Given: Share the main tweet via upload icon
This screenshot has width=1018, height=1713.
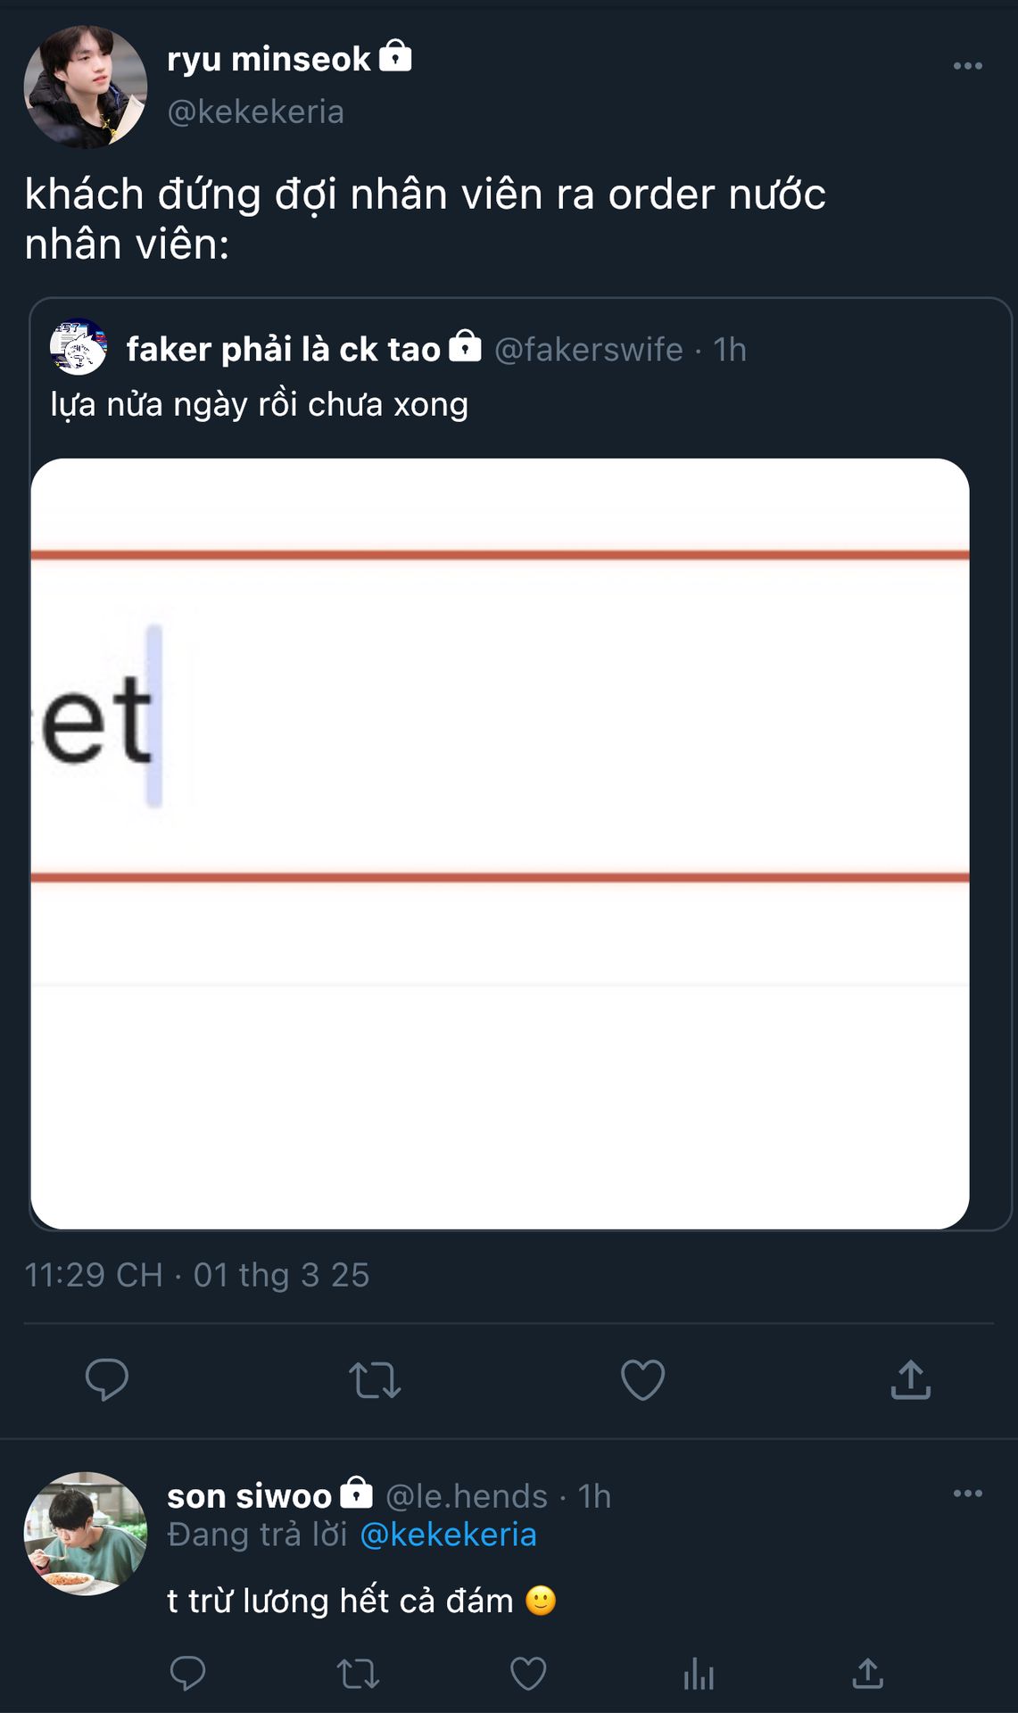Looking at the screenshot, I should click(910, 1379).
